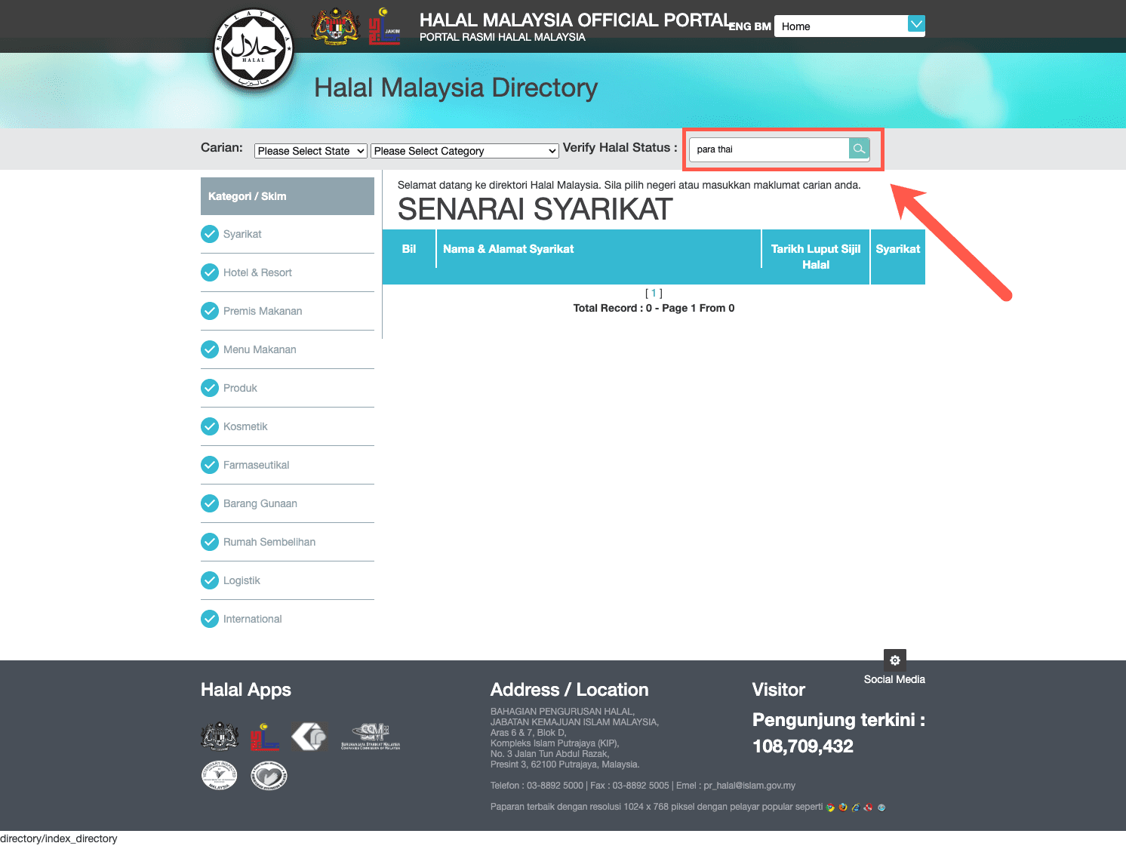Image resolution: width=1126 pixels, height=846 pixels.
Task: Click the HALAL MALAYSIA OFFICIAL PORTAL title
Action: (576, 20)
